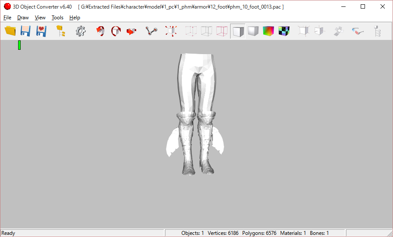The height and width of the screenshot is (237, 393).
Task: Click the blue floppy disk save icon
Action: tap(25, 31)
